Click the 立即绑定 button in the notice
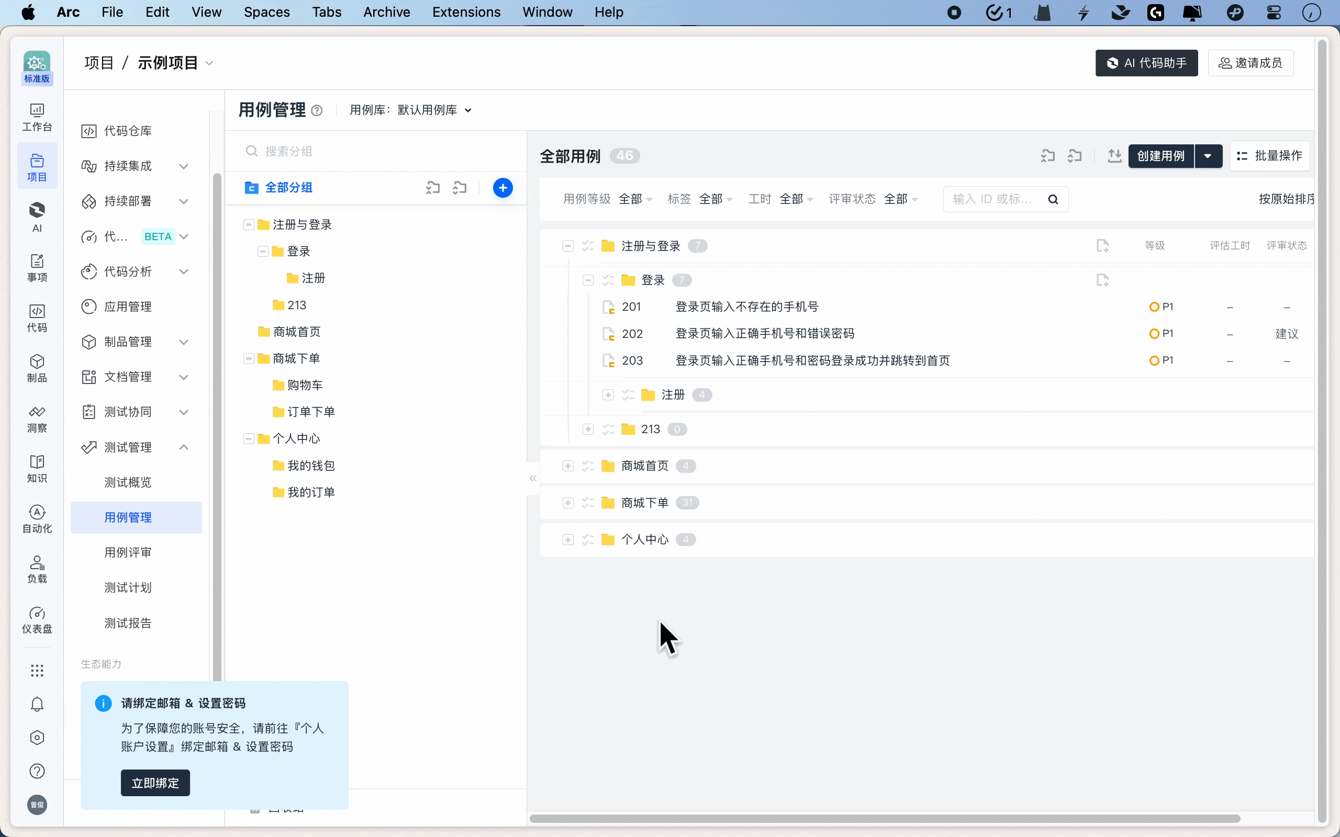Viewport: 1340px width, 837px height. click(x=154, y=783)
